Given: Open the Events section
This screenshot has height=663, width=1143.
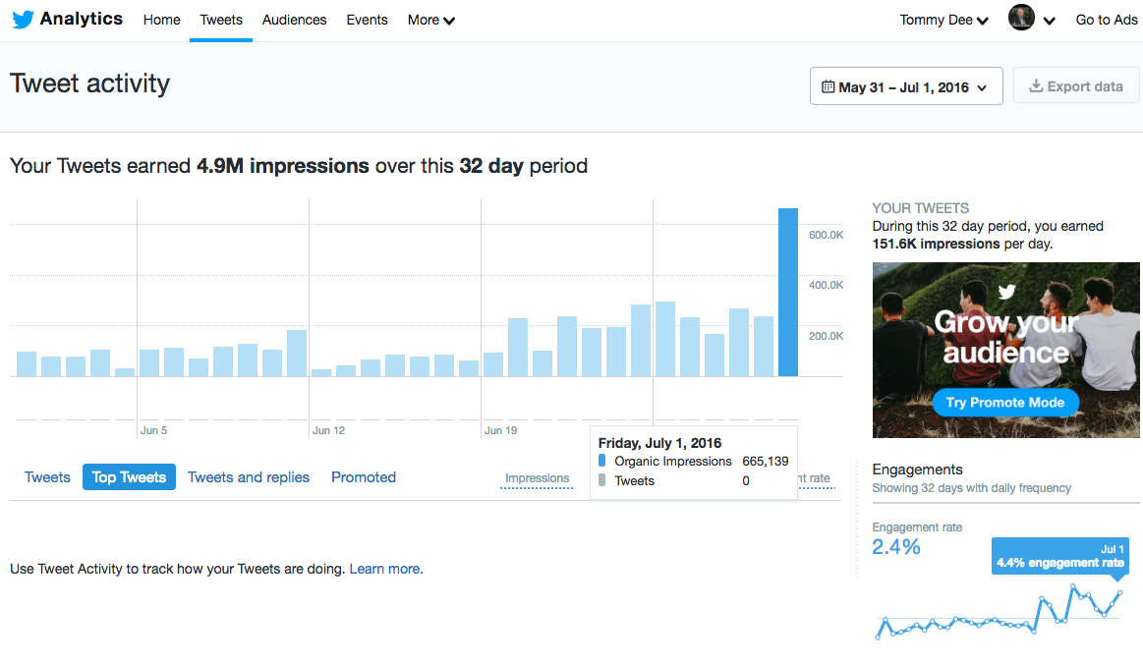Looking at the screenshot, I should (367, 20).
